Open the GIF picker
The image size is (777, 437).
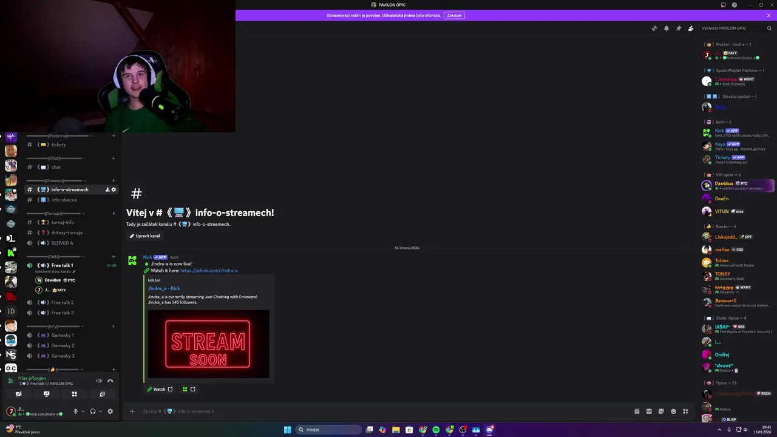[x=649, y=412]
